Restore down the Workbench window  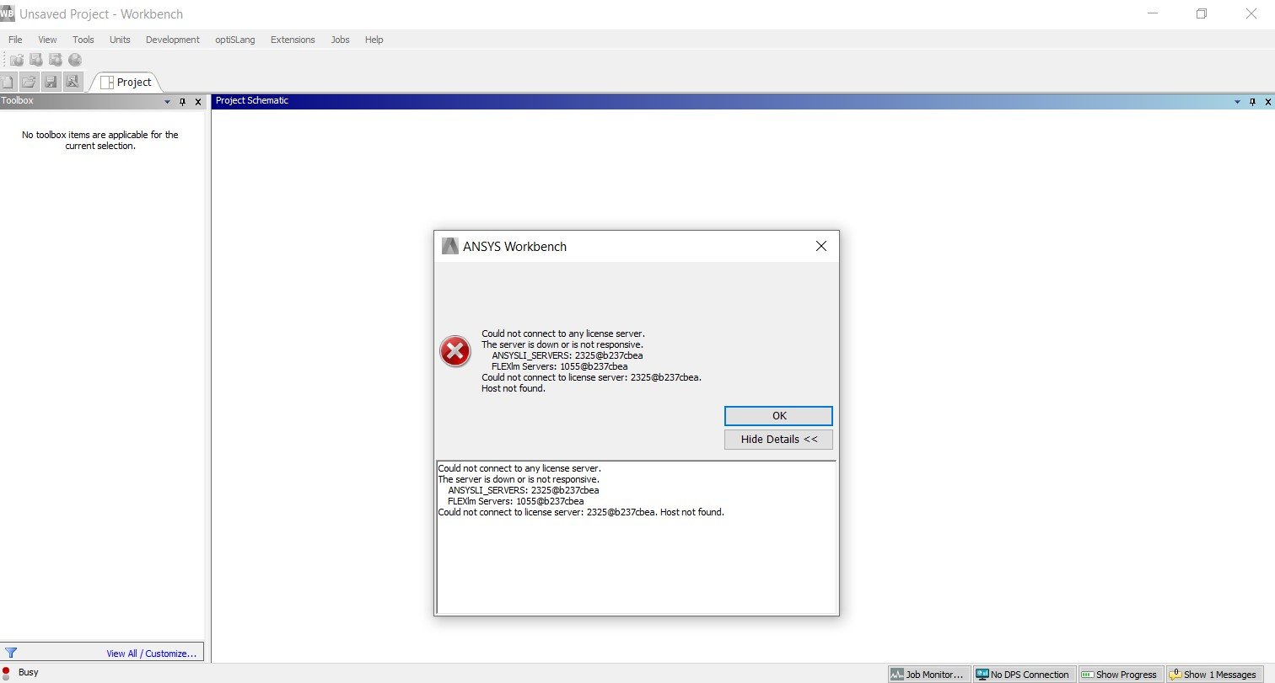click(1202, 13)
